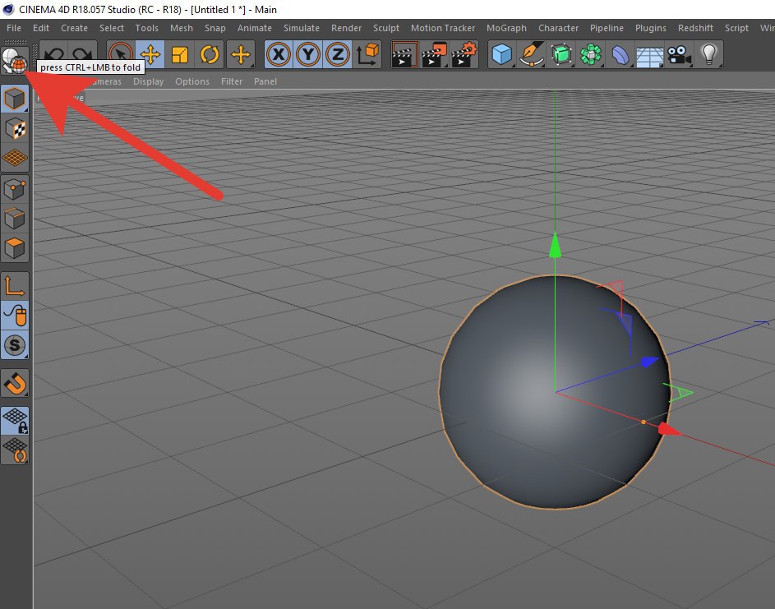Screen dimensions: 775x609
Task: Select the Live Selection tool
Action: pyautogui.click(x=121, y=54)
